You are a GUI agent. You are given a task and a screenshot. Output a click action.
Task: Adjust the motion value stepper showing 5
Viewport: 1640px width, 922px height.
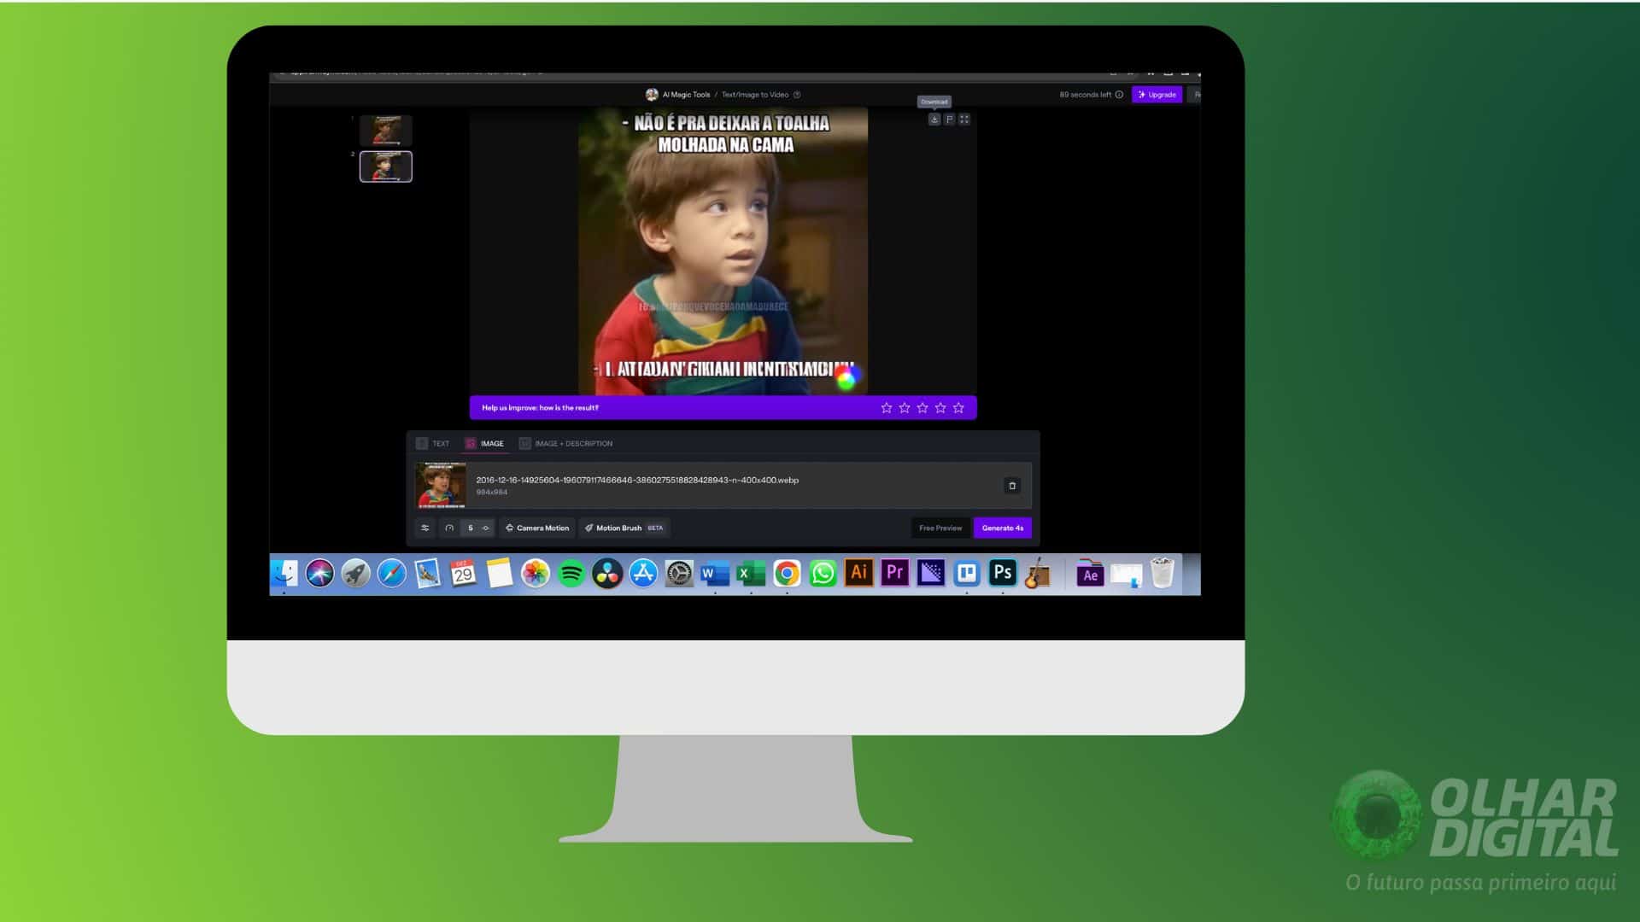(471, 528)
